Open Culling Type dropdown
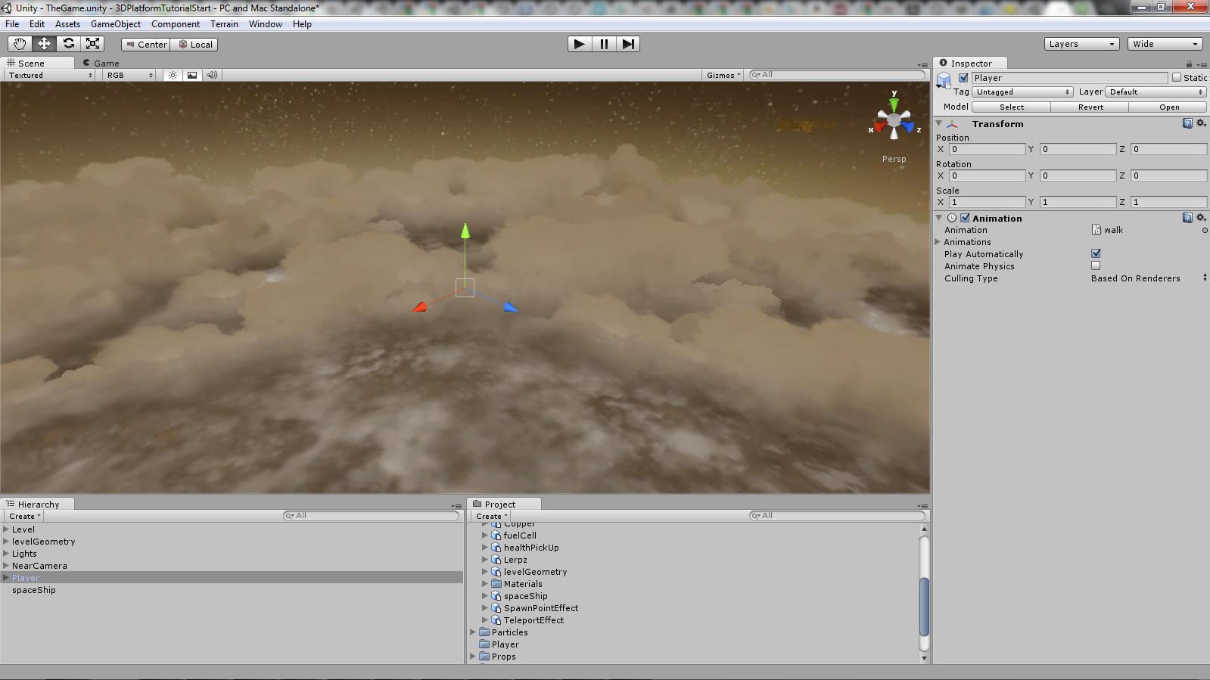Viewport: 1210px width, 680px height. coord(1149,278)
